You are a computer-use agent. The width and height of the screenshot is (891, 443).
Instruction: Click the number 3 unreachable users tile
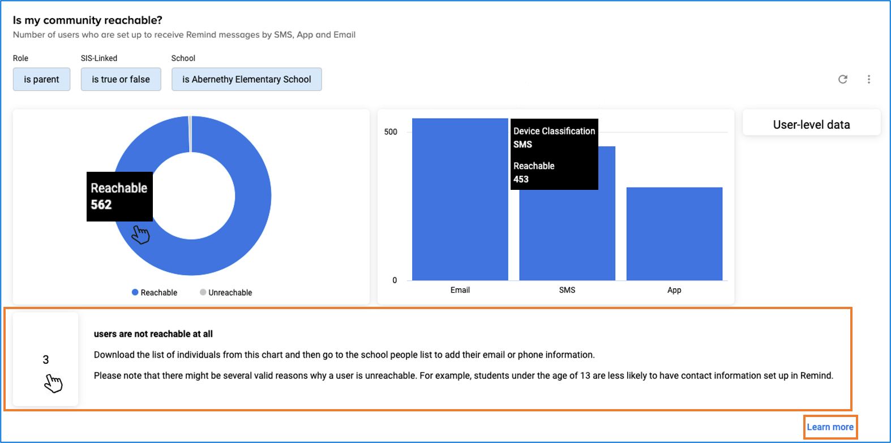46,359
